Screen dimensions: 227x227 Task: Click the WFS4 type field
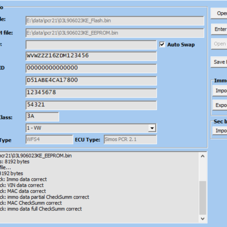tap(49, 139)
